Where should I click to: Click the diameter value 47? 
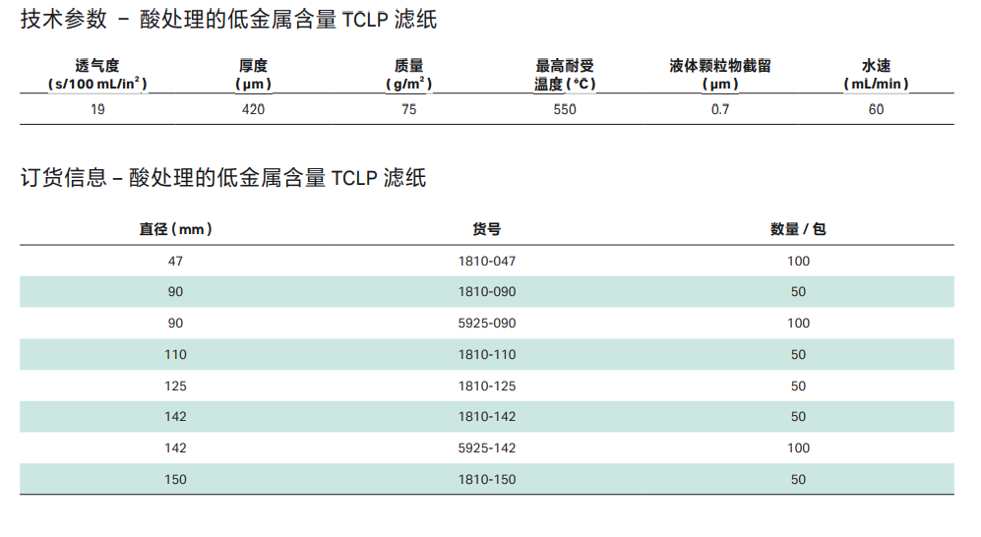175,261
